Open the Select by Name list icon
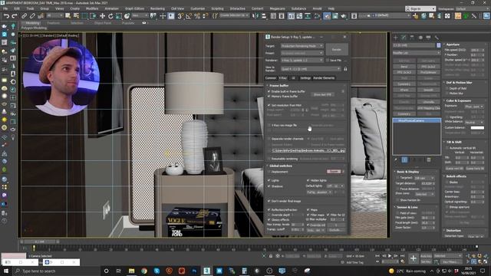This screenshot has height=276, width=491. (x=76, y=15)
